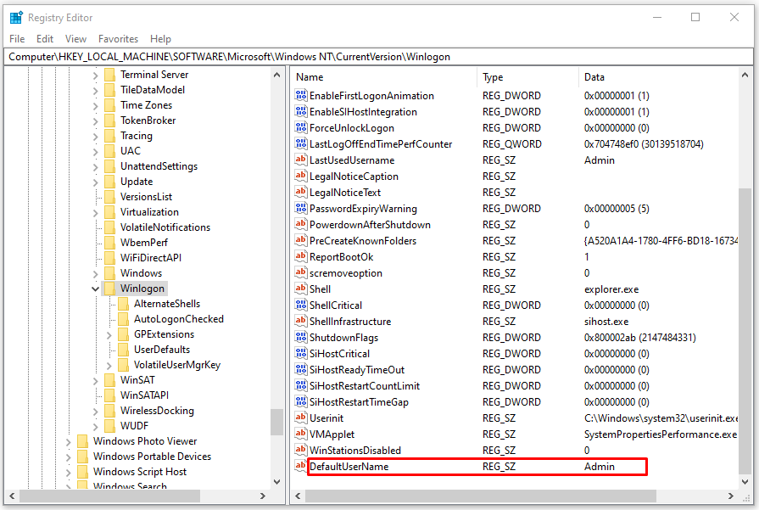Click the tree pane scroll-right arrow
Image resolution: width=759 pixels, height=510 pixels.
[x=263, y=496]
